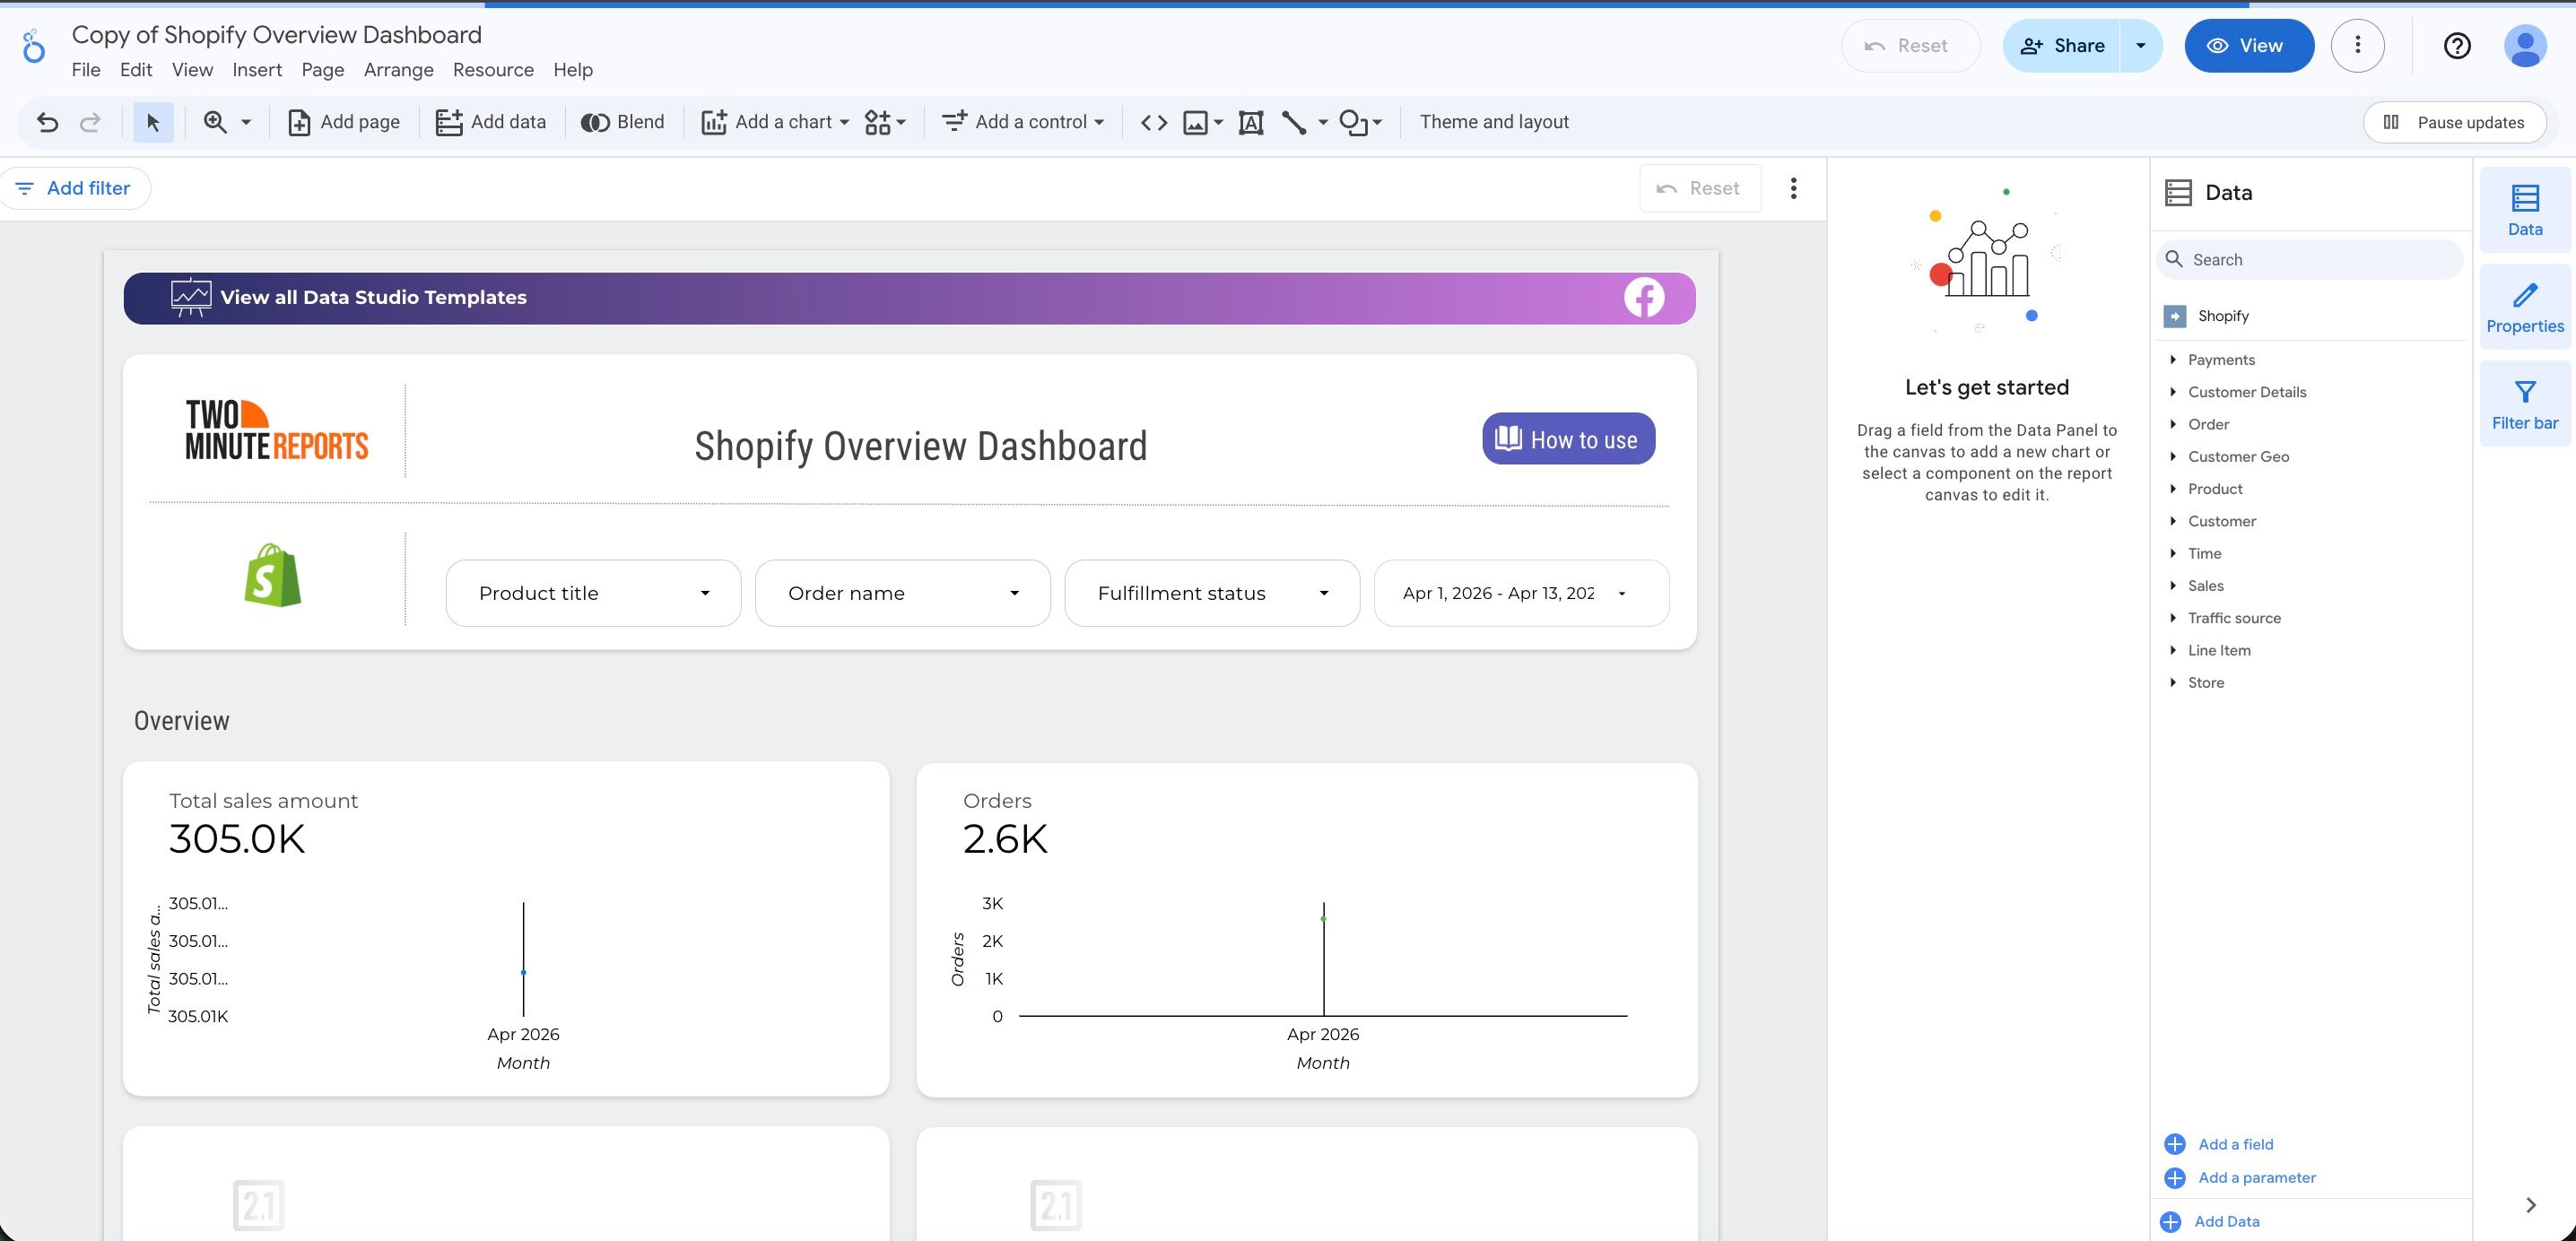Image resolution: width=2576 pixels, height=1241 pixels.
Task: Switch to View mode
Action: 2248,46
